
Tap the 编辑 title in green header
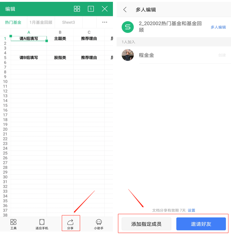tap(10, 9)
